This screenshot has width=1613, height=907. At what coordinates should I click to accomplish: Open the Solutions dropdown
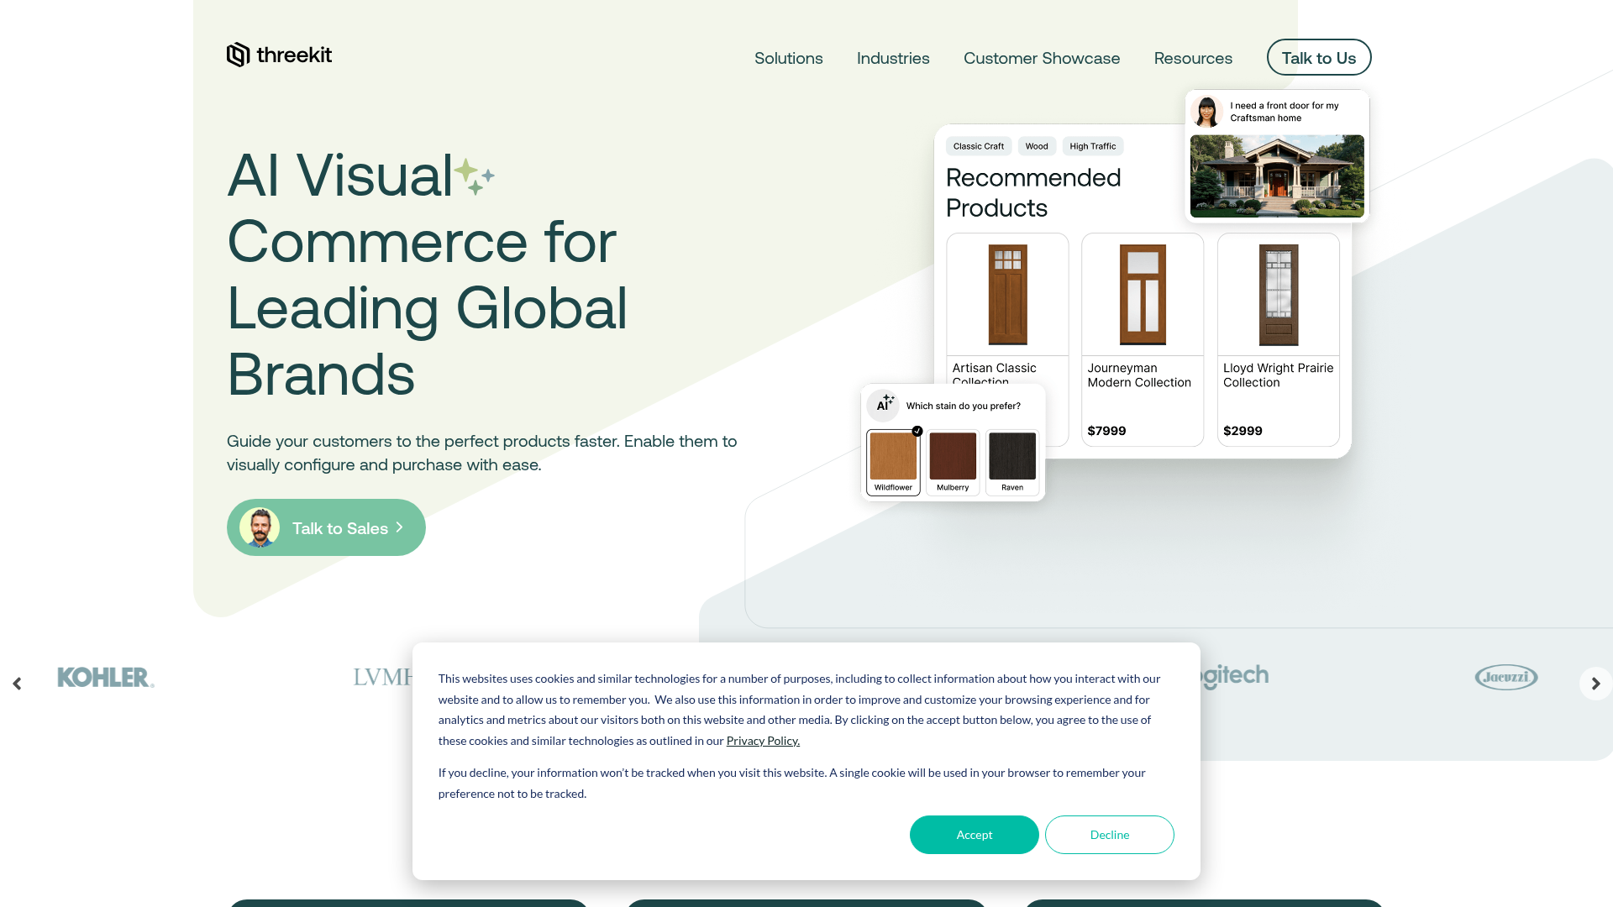click(x=788, y=58)
